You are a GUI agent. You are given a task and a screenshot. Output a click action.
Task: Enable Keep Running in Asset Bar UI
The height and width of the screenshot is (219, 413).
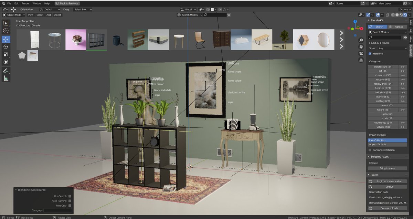coord(69,201)
